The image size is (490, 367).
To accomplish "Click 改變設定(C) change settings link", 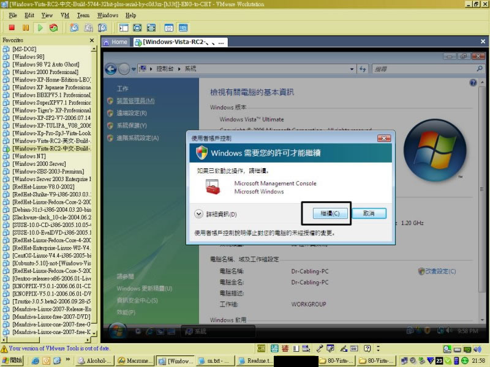I will [x=440, y=271].
